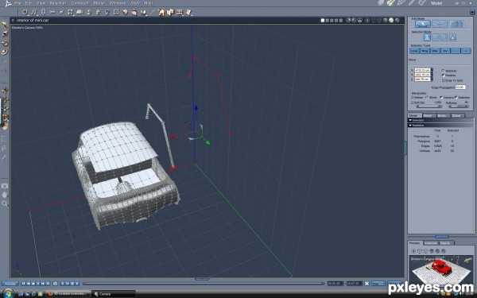Switch to the Model room wrench icon

[391, 3]
